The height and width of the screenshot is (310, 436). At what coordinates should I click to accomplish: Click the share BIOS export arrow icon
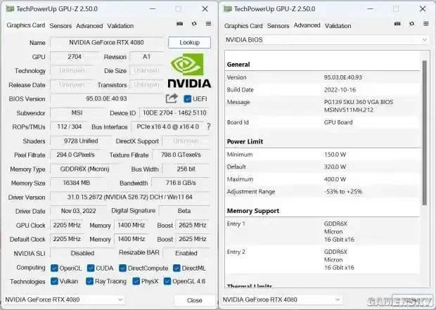172,98
